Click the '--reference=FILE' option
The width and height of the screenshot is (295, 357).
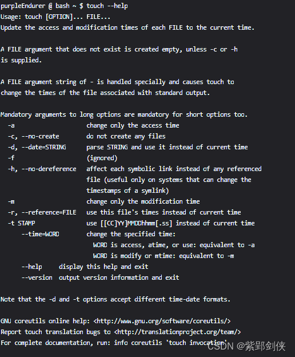[49, 212]
